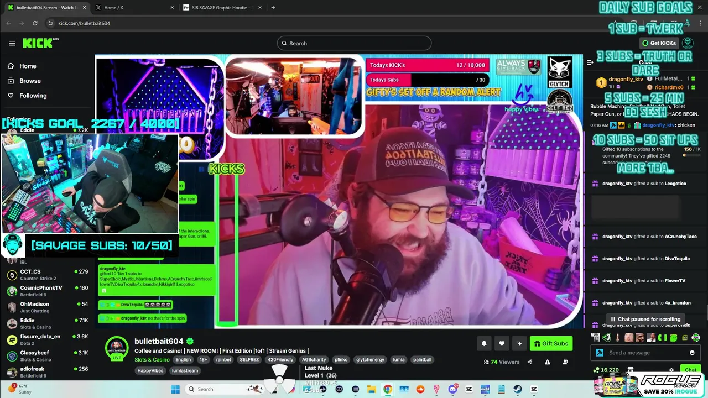Open site information icon in address bar

pos(50,23)
